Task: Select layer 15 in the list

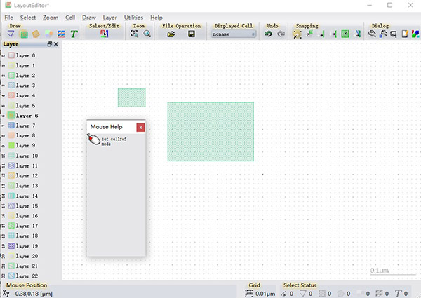Action: coord(27,205)
